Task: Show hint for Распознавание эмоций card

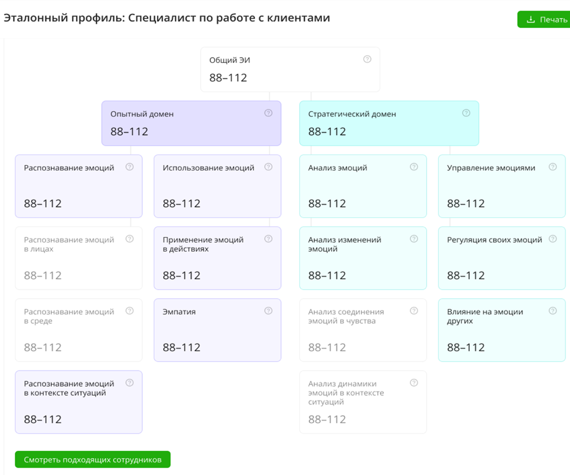Action: tap(130, 167)
